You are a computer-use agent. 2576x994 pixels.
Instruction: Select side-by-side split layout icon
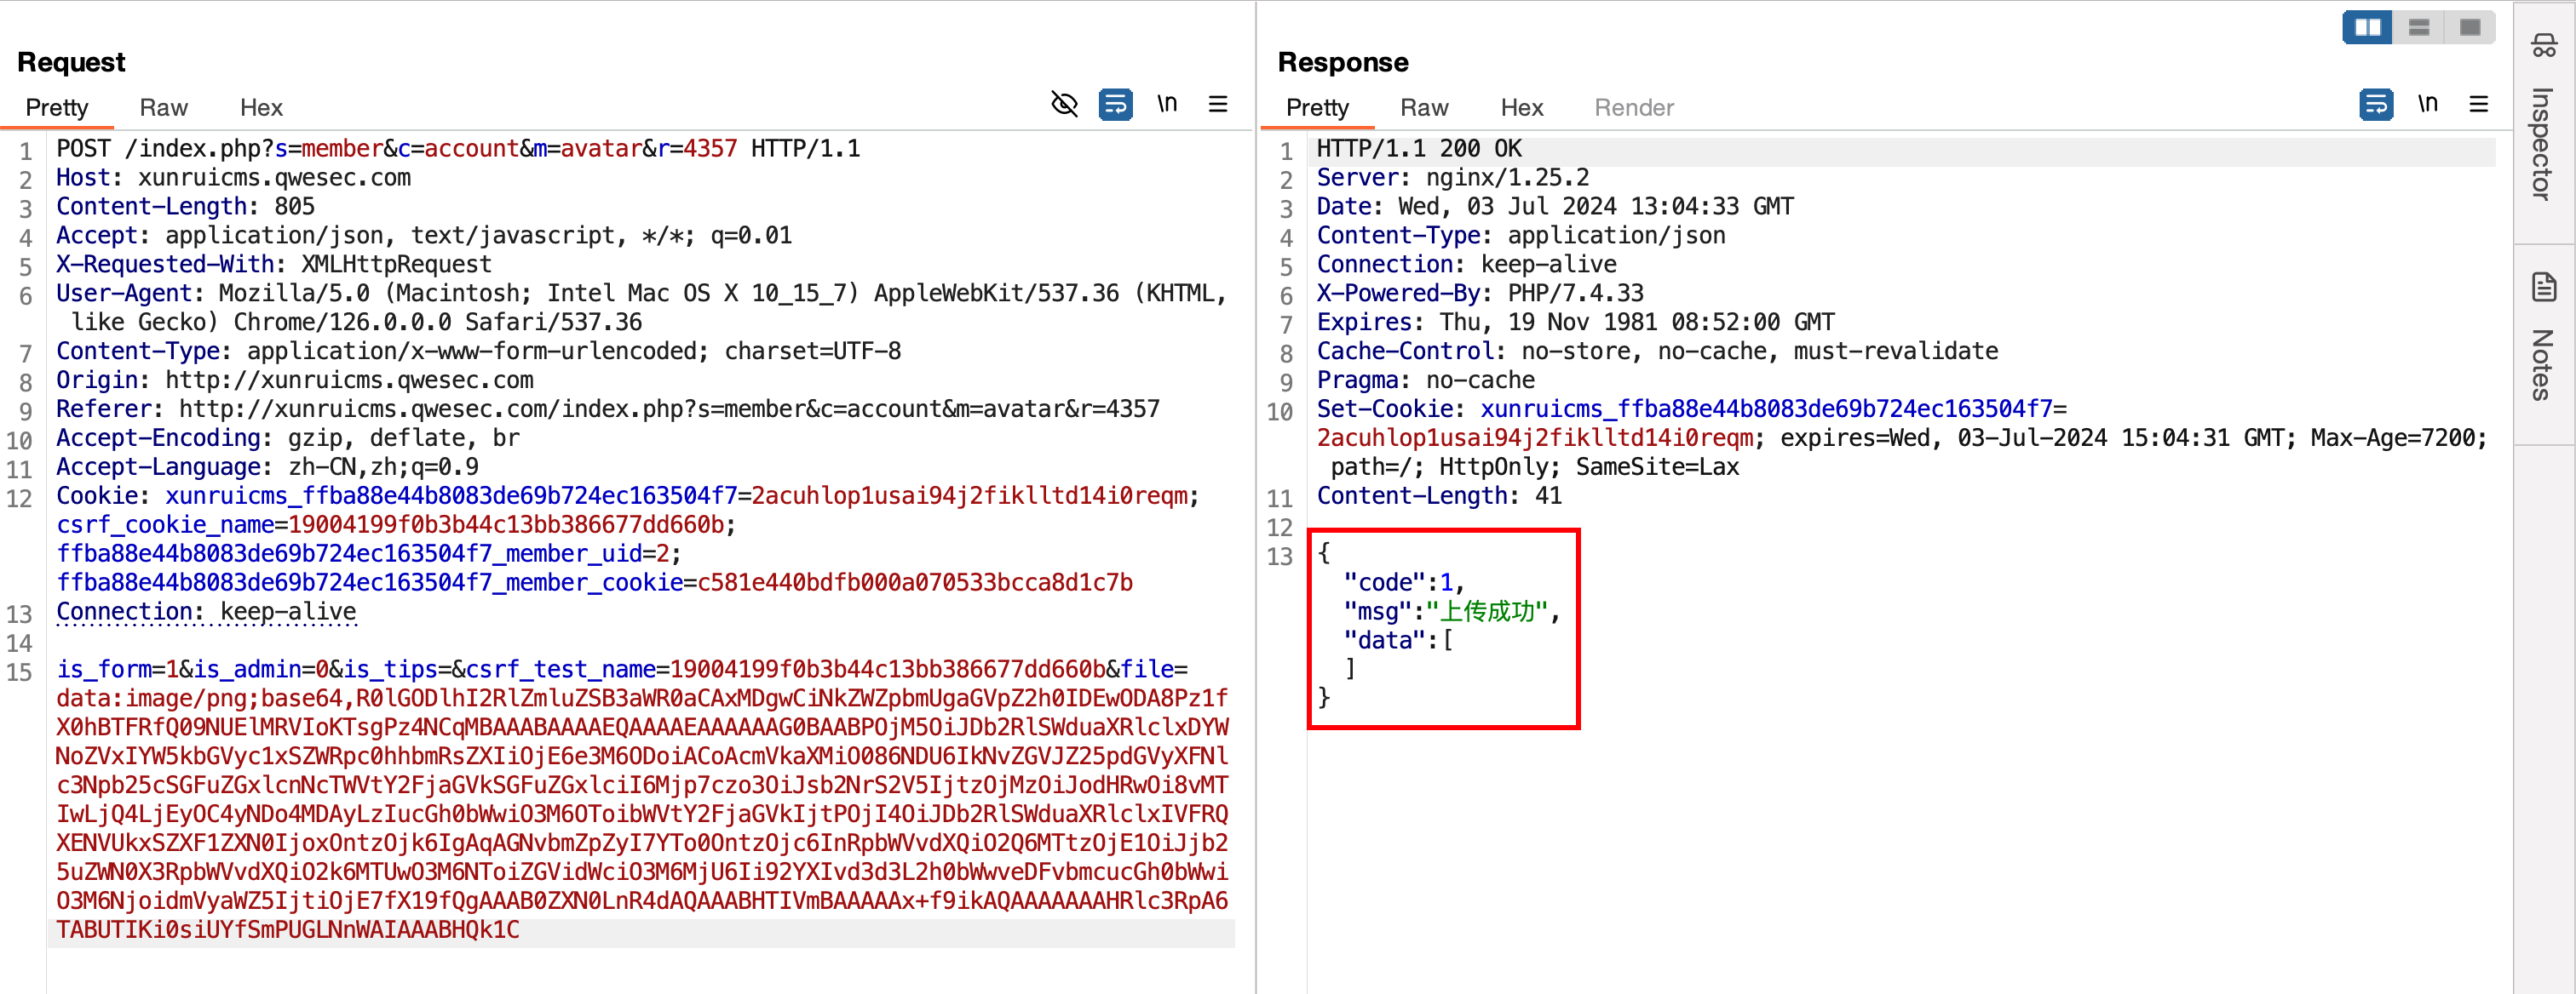pyautogui.click(x=2367, y=27)
